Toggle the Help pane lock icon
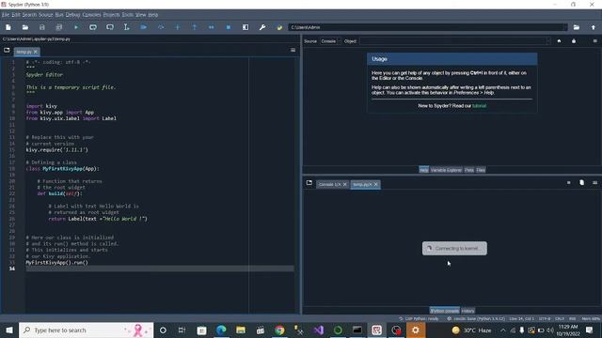The width and height of the screenshot is (602, 338). (574, 41)
